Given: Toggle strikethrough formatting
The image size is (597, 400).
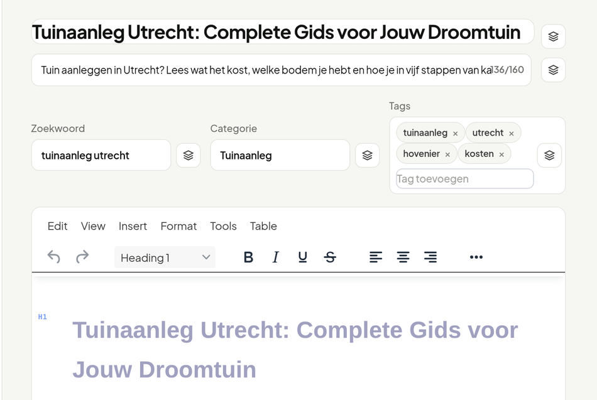Looking at the screenshot, I should point(330,257).
